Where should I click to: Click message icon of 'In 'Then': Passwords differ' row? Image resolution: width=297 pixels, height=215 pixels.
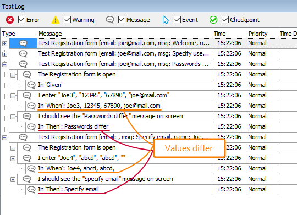click(x=31, y=126)
